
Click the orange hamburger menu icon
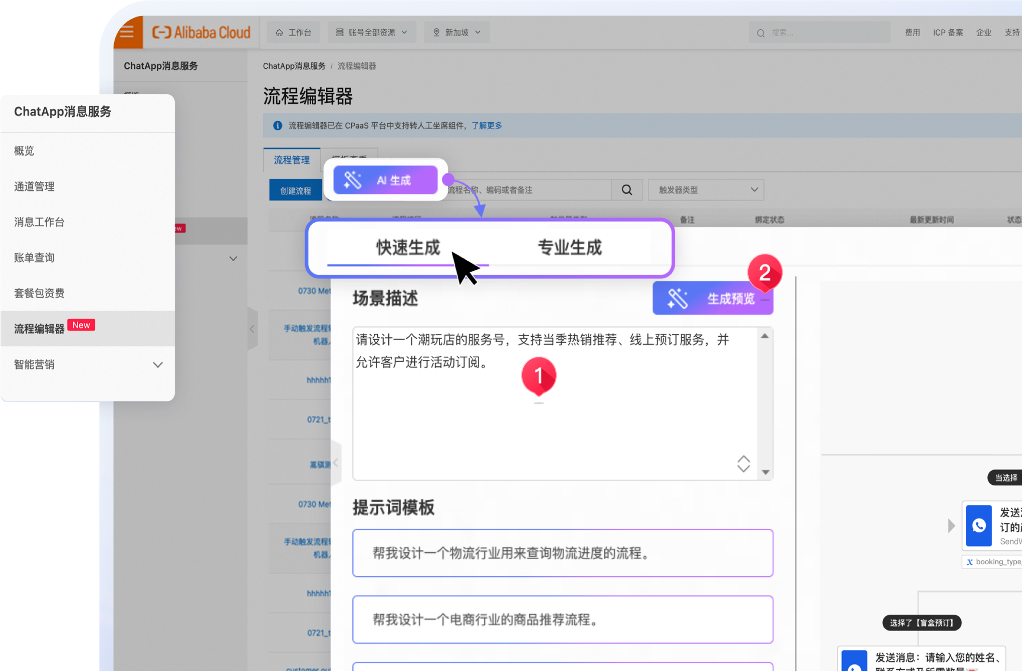point(128,32)
